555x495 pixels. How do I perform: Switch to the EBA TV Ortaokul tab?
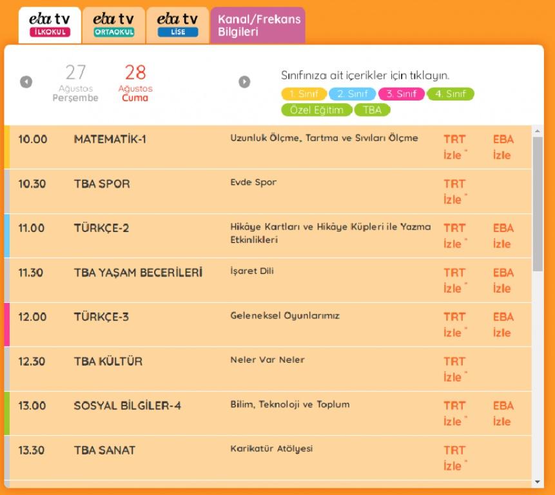pyautogui.click(x=113, y=25)
